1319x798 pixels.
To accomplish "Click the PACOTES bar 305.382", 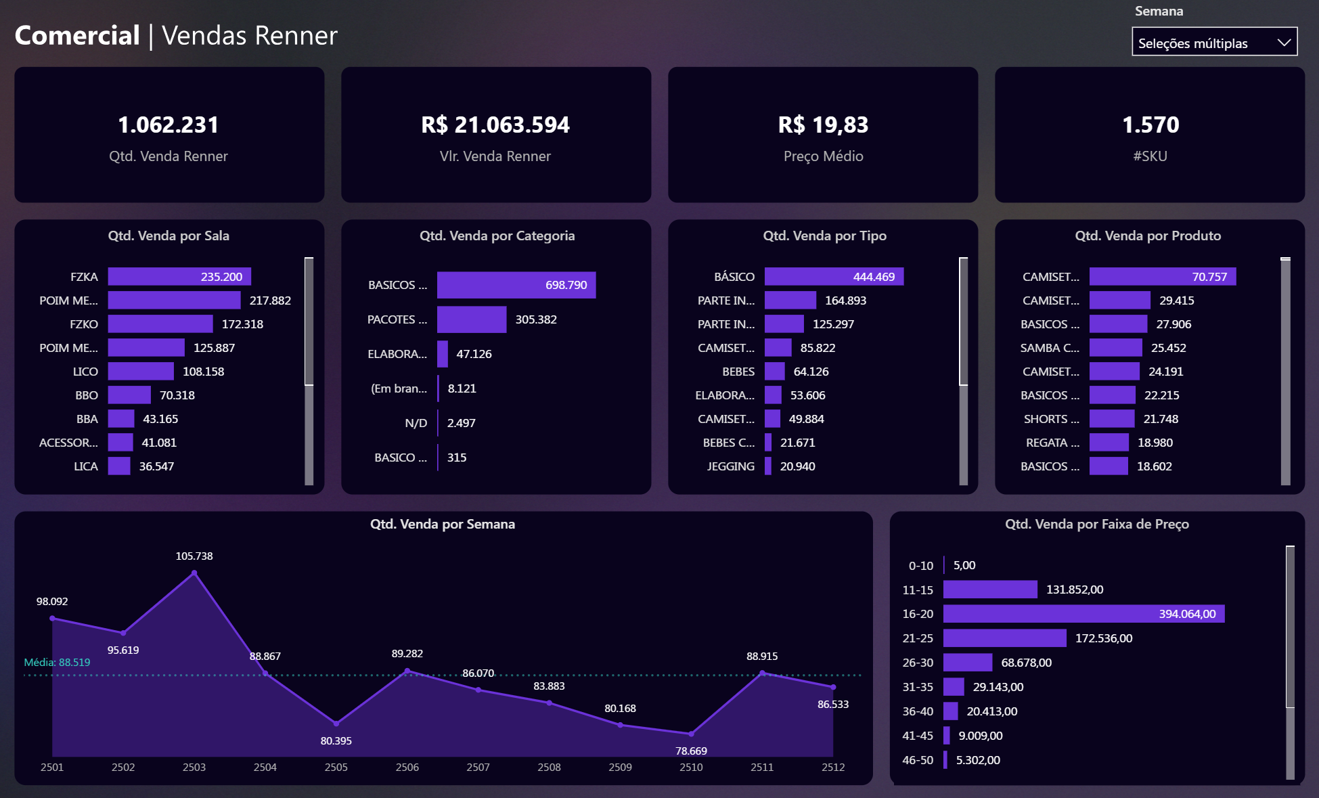I will [x=471, y=319].
